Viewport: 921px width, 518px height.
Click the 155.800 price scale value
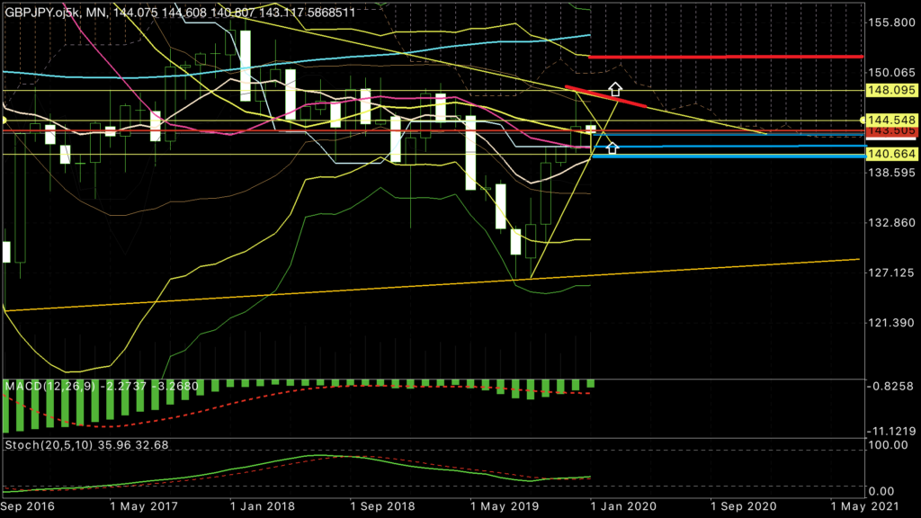click(891, 22)
